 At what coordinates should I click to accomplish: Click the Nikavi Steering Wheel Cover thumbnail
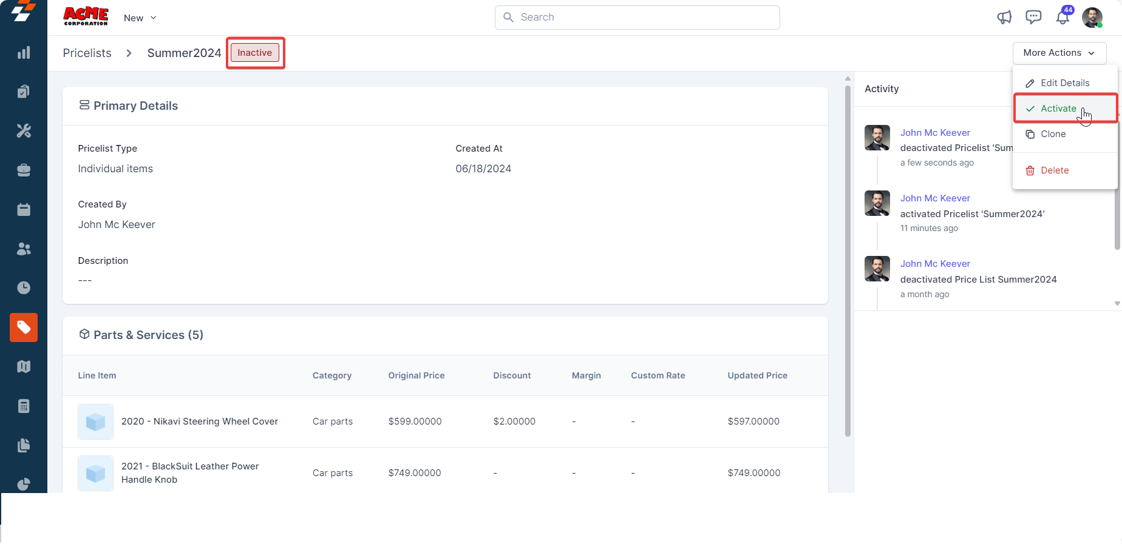pos(95,421)
